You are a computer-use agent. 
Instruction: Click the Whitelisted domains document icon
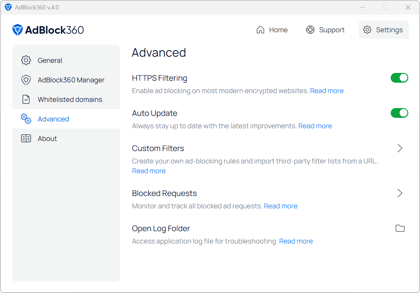tap(26, 100)
